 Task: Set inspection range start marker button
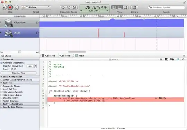click(x=63, y=7)
